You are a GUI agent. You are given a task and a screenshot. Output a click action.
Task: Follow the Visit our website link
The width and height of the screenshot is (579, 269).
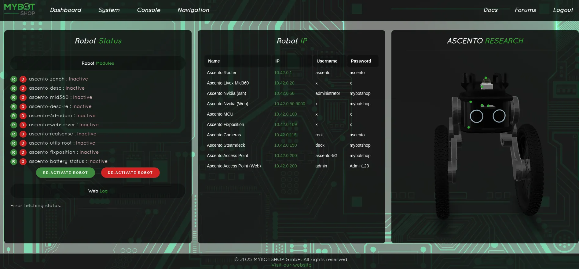[x=291, y=265]
